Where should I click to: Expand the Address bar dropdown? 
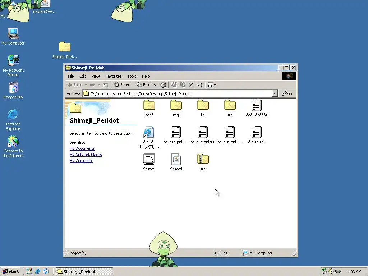(x=275, y=93)
